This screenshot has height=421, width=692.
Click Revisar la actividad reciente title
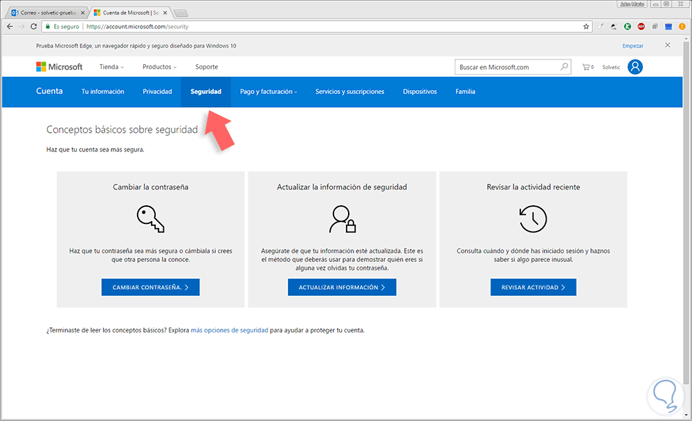click(533, 187)
